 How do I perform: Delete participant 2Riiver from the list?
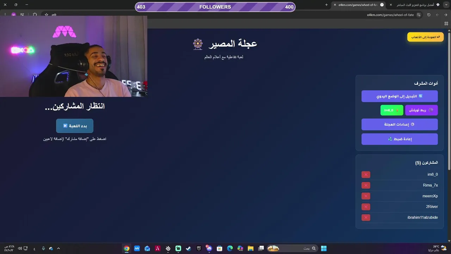coord(366,207)
